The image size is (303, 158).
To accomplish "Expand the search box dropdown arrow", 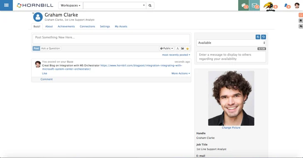I will 144,5.
